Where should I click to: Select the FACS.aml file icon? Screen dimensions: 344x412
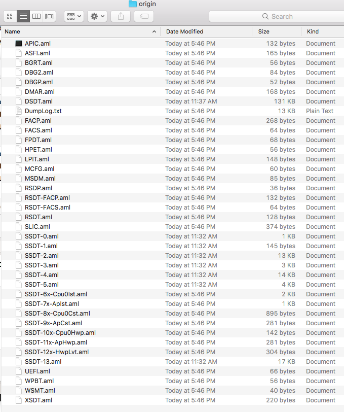(19, 130)
